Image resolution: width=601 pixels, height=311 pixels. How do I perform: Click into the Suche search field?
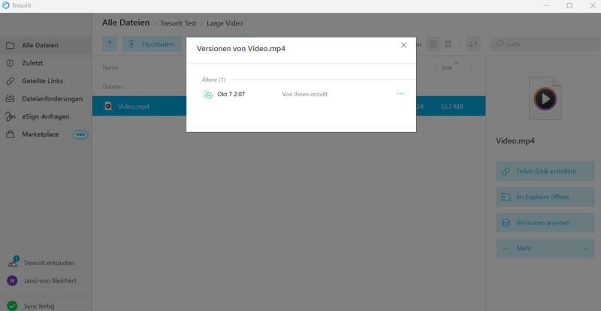[x=545, y=44]
